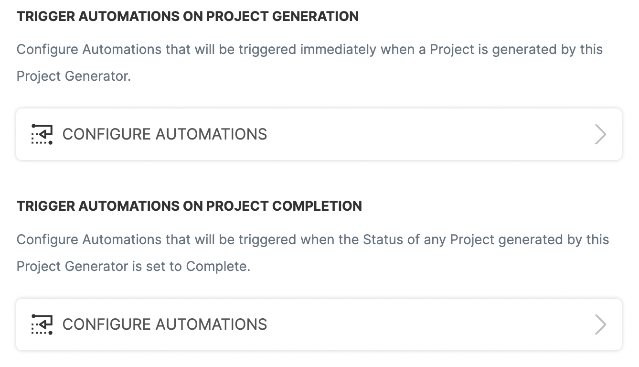Open Configure Automations for Project Completion
The height and width of the screenshot is (367, 639).
[x=319, y=324]
